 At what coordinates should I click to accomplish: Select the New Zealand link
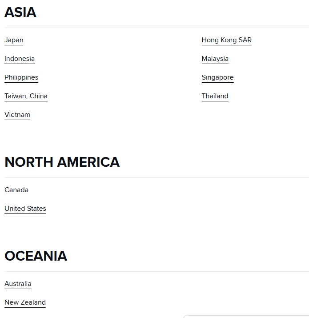pos(25,302)
